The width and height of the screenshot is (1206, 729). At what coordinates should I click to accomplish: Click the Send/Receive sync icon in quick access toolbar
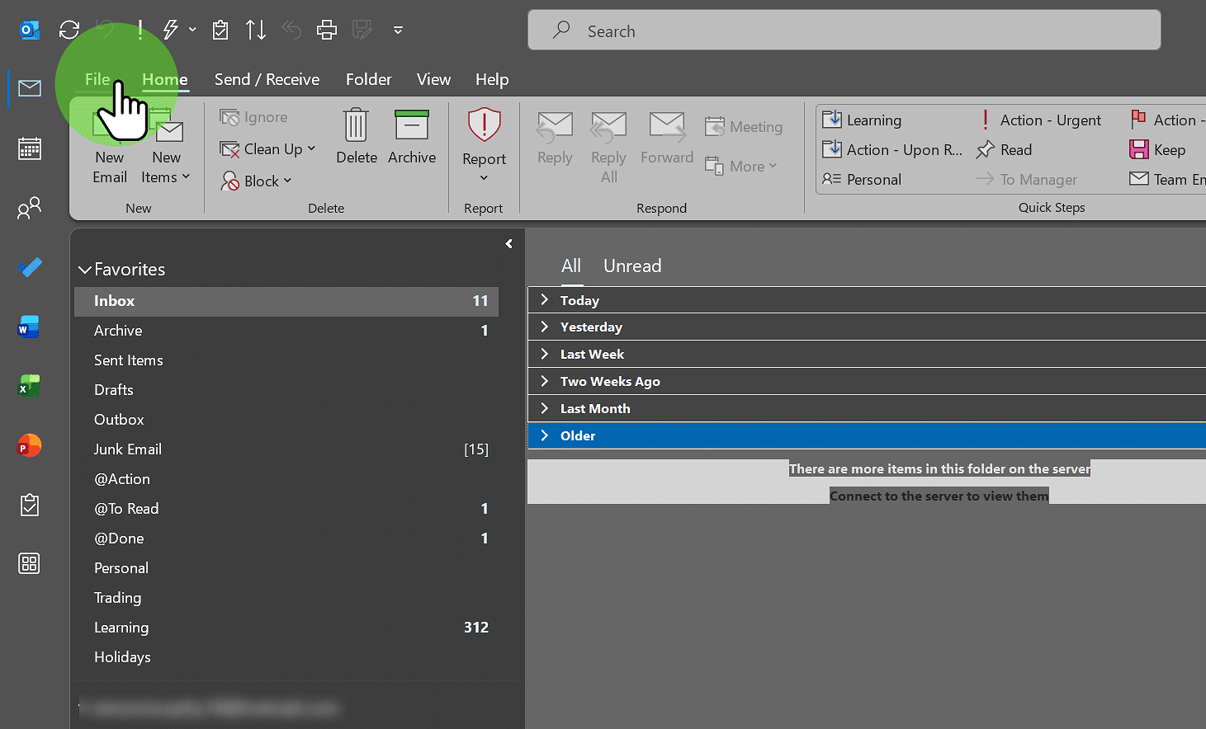click(x=69, y=30)
